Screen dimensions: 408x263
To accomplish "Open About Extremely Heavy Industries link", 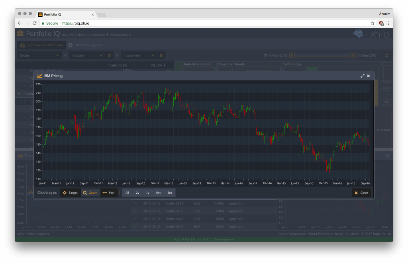I will [x=333, y=234].
